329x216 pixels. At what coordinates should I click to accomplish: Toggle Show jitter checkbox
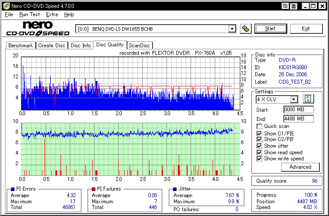click(259, 146)
